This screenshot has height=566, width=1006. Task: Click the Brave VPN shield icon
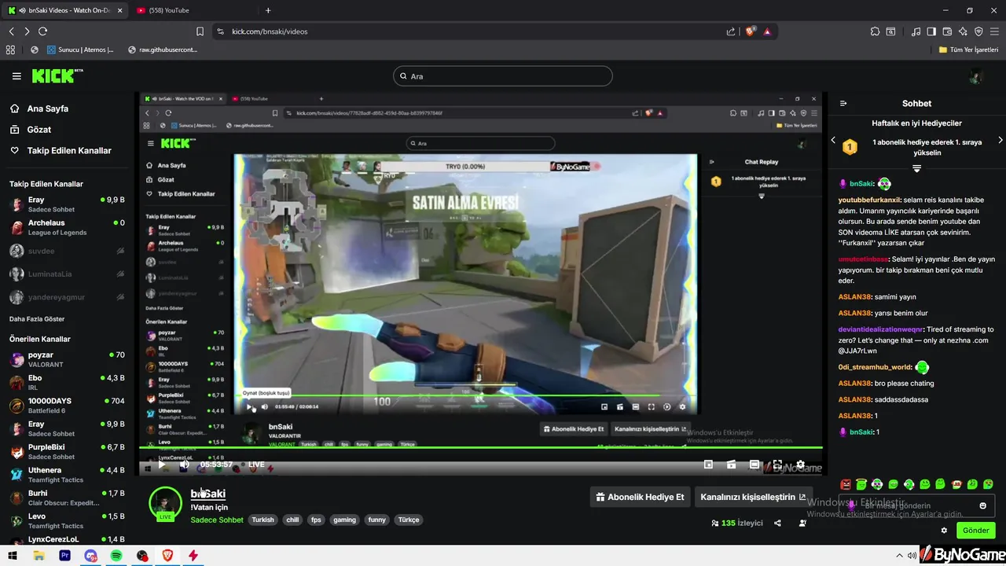978,31
